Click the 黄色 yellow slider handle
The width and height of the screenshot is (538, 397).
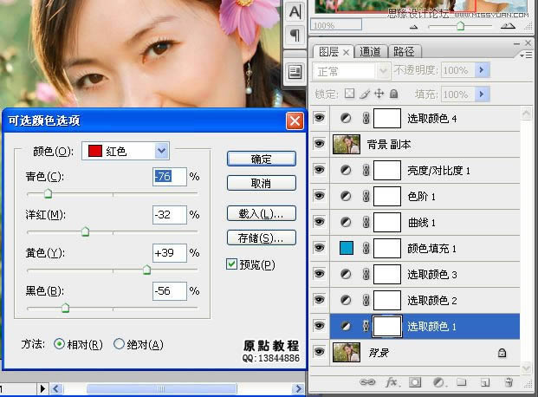tap(146, 270)
